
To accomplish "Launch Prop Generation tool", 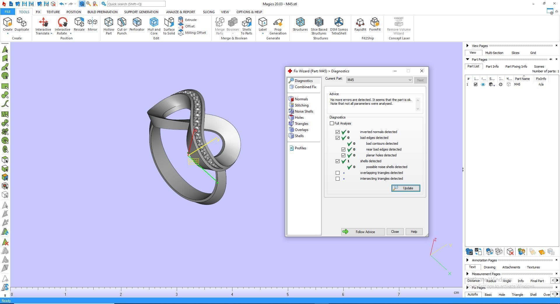I will pyautogui.click(x=278, y=26).
